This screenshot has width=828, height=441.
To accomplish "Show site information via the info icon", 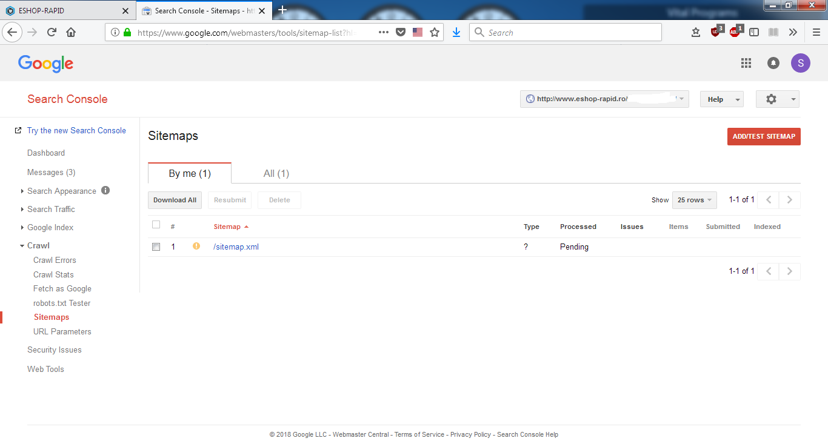I will [x=115, y=33].
